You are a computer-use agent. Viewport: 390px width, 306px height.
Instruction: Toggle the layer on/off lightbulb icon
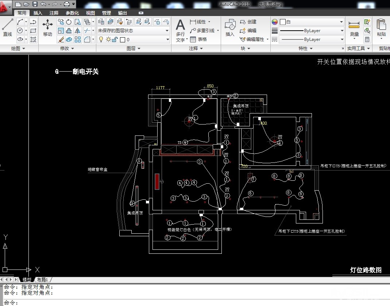[x=101, y=39]
